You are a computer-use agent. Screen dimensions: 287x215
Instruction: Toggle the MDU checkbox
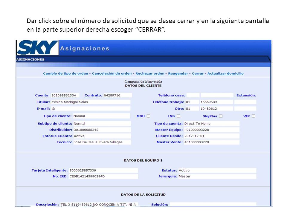[149, 116]
